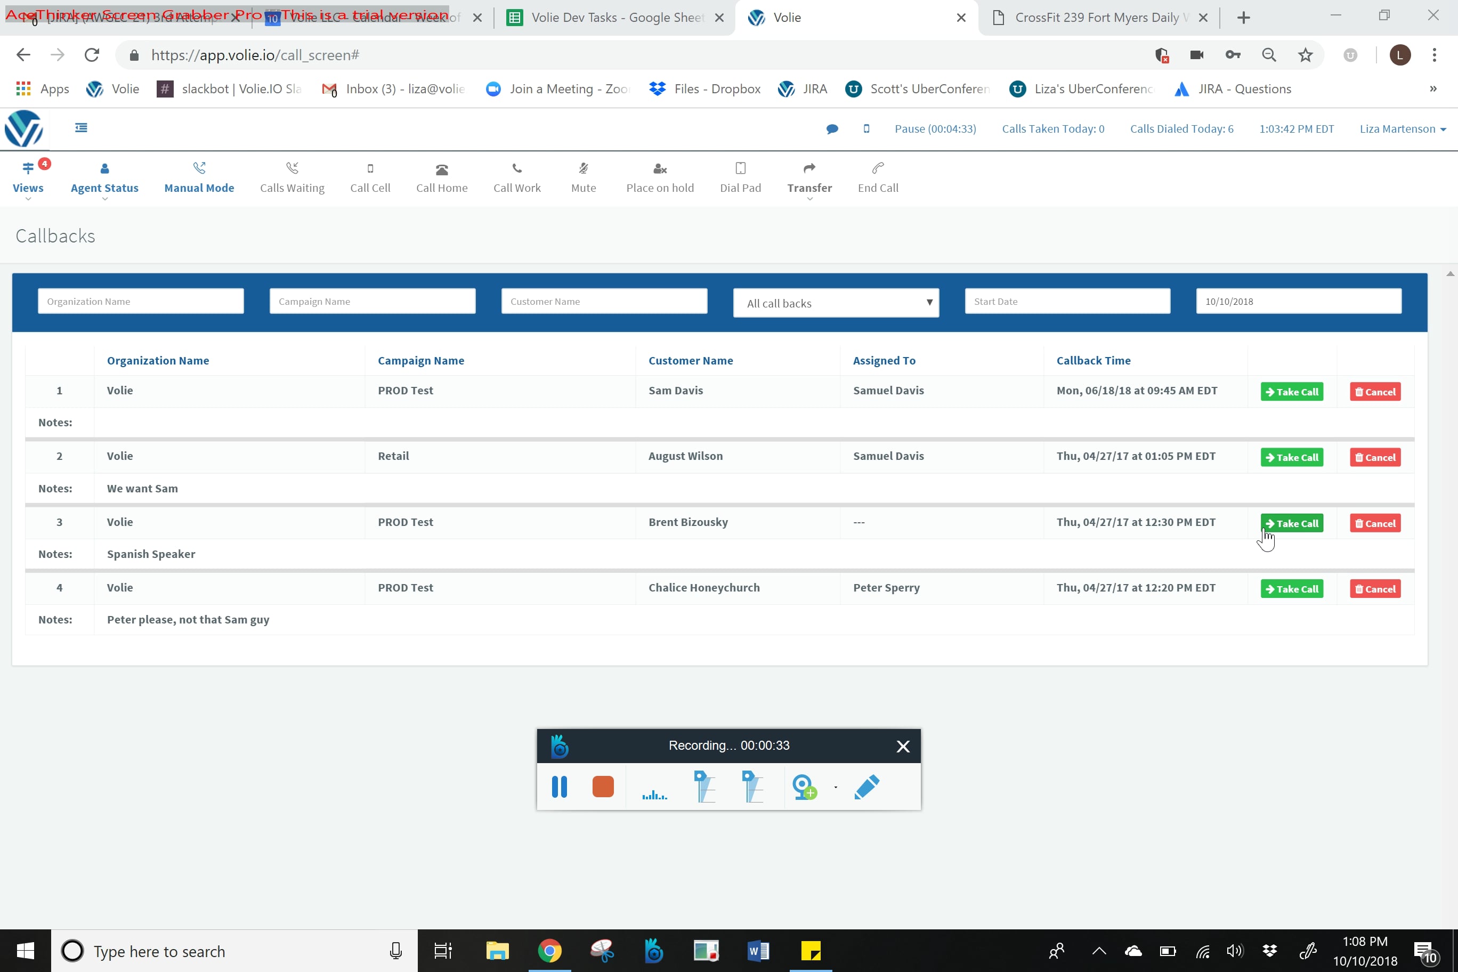Open Word from the taskbar
The image size is (1458, 972).
758,950
